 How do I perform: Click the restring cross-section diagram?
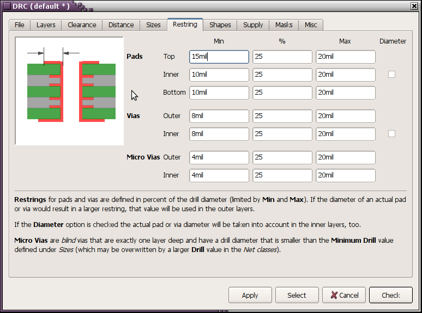pyautogui.click(x=70, y=91)
